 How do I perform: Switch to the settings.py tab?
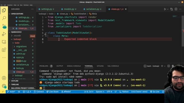[46, 9]
